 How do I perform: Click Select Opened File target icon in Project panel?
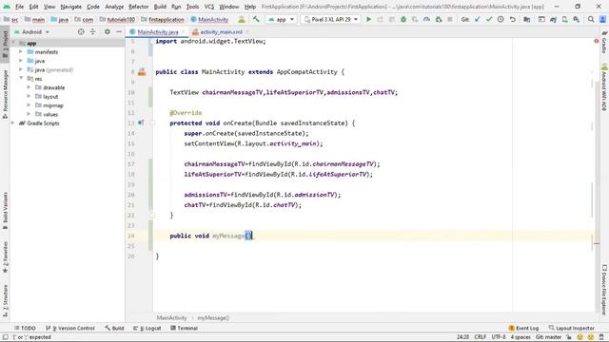click(x=81, y=31)
